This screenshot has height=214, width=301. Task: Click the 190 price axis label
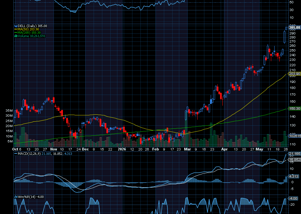[293, 82]
